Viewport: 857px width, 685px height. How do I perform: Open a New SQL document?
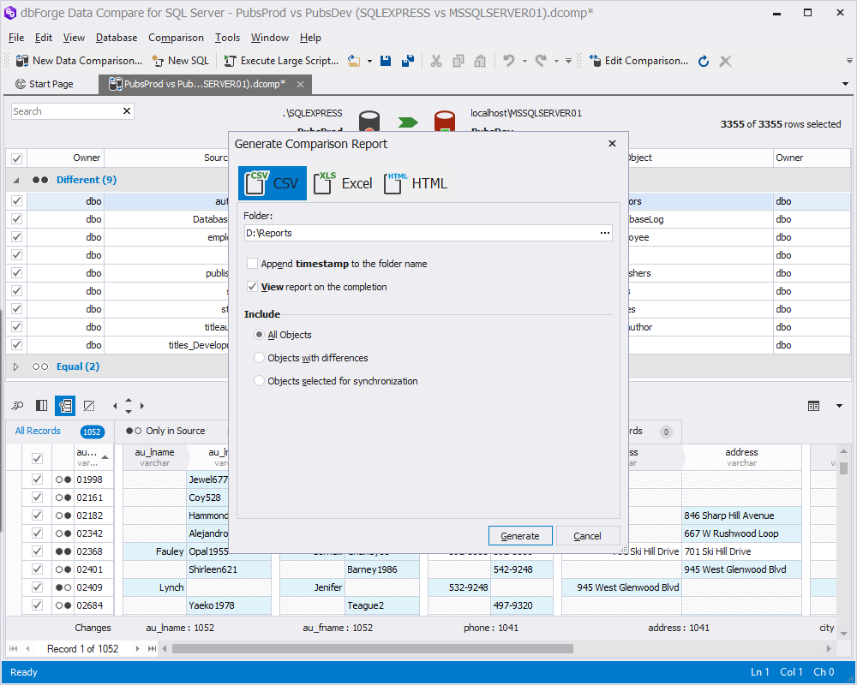[x=180, y=61]
